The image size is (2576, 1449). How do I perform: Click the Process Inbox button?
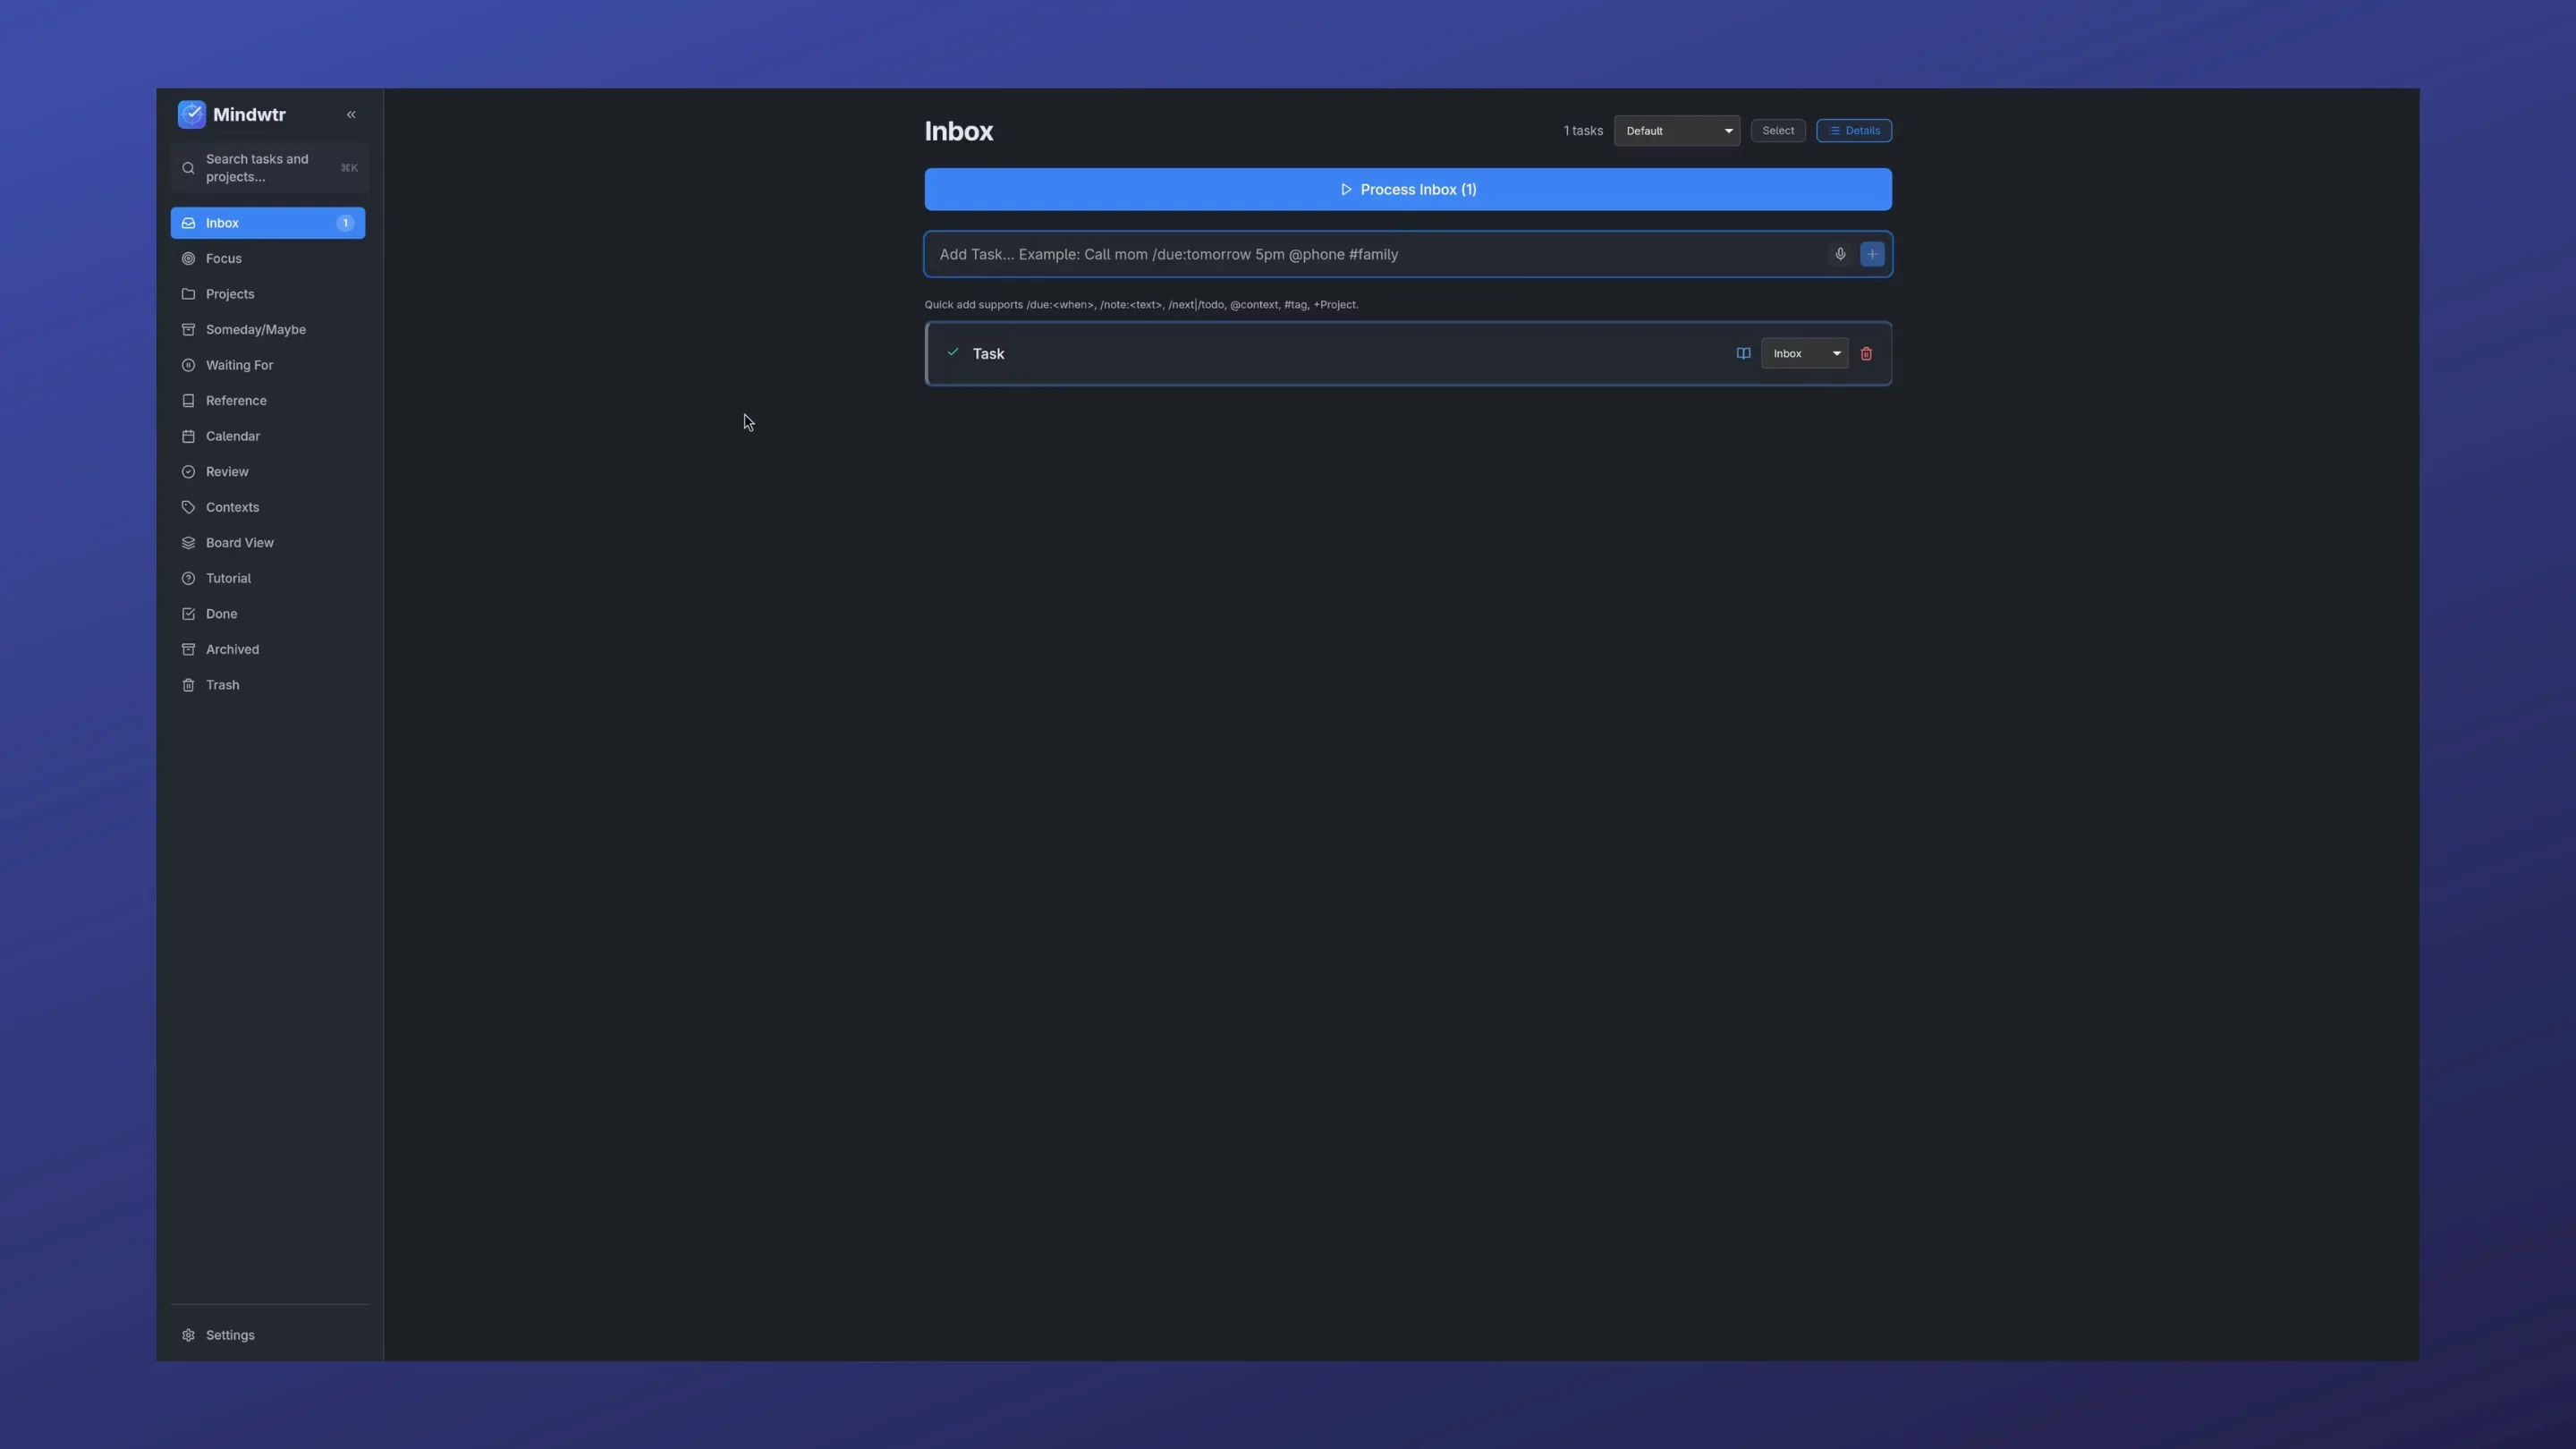[1406, 189]
